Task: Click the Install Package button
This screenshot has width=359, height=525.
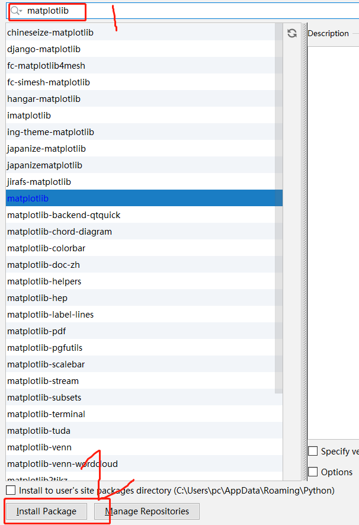Action: pyautogui.click(x=47, y=511)
